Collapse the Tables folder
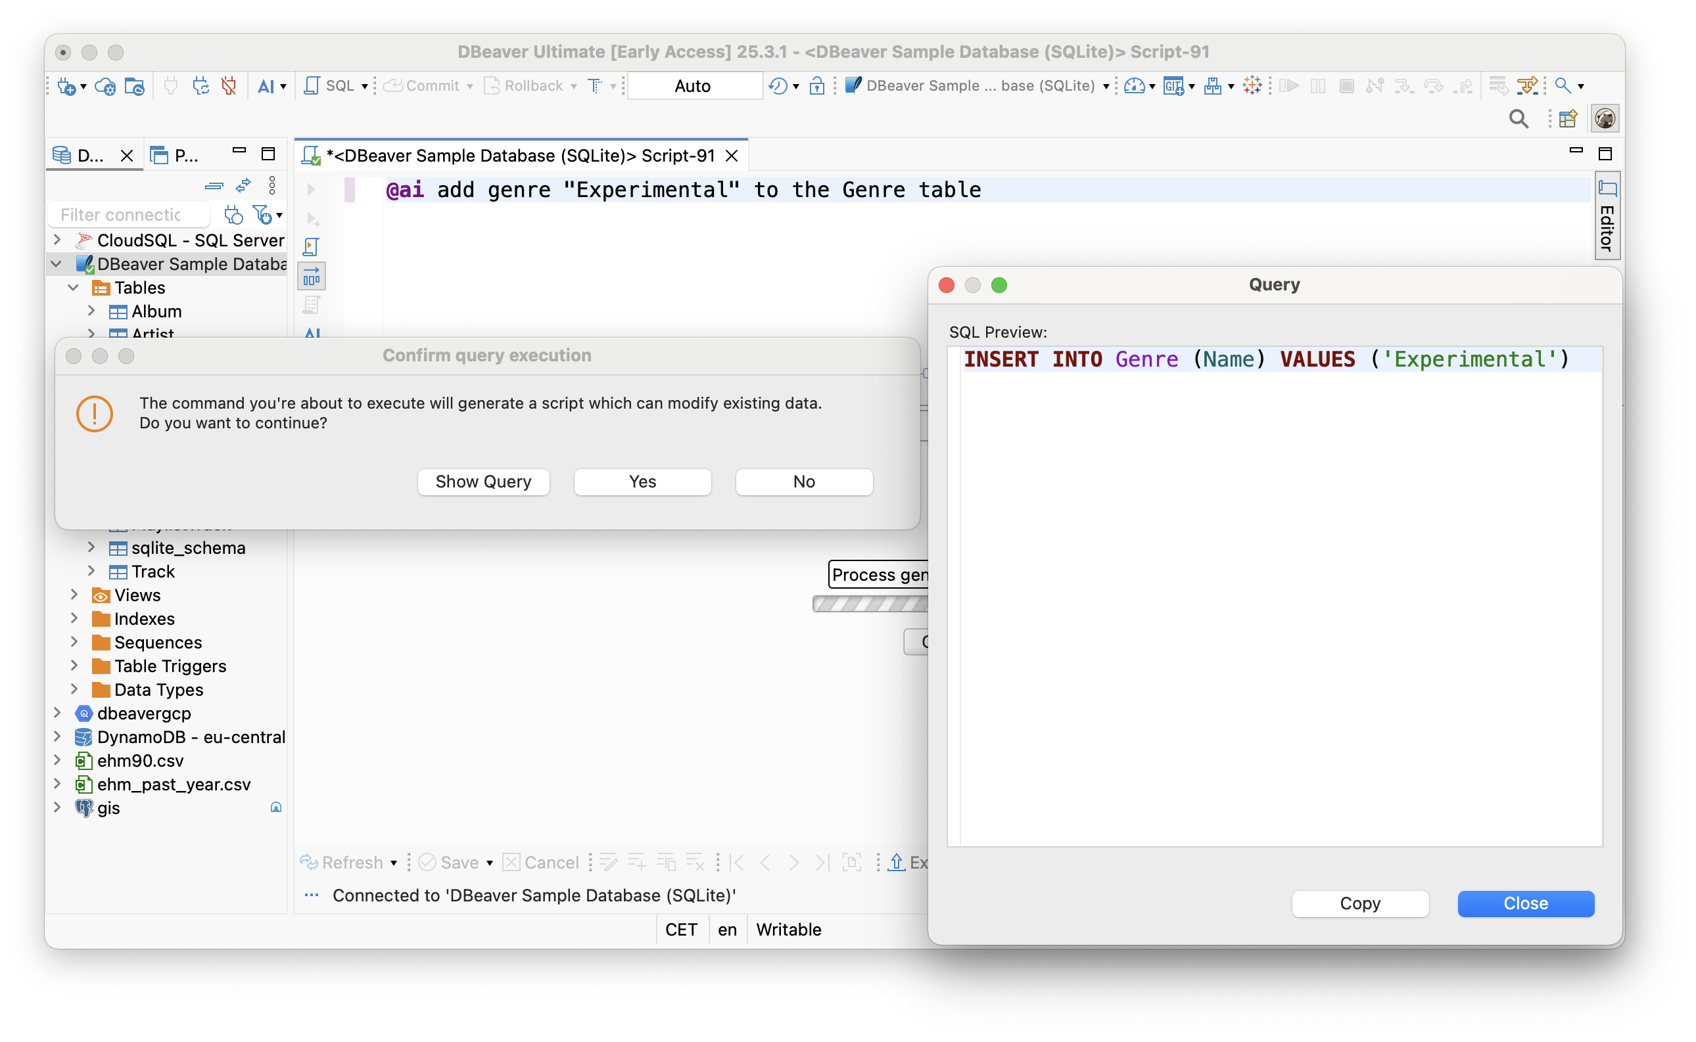 [x=74, y=287]
